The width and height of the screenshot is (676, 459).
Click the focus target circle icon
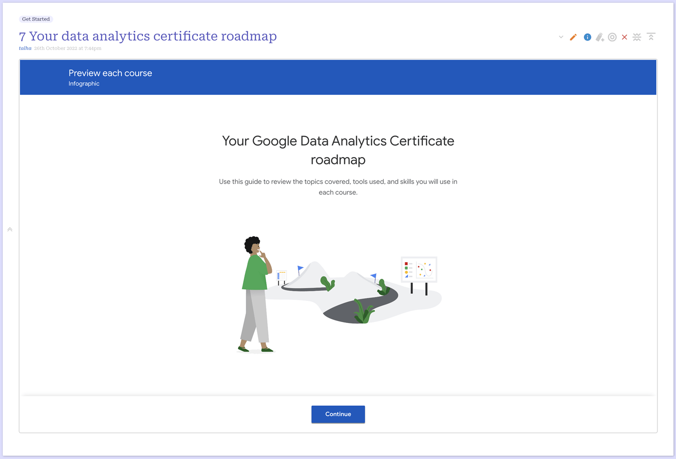click(x=612, y=37)
